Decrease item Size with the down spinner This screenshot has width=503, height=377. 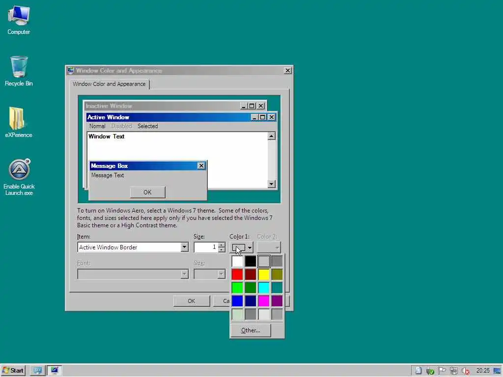click(222, 249)
